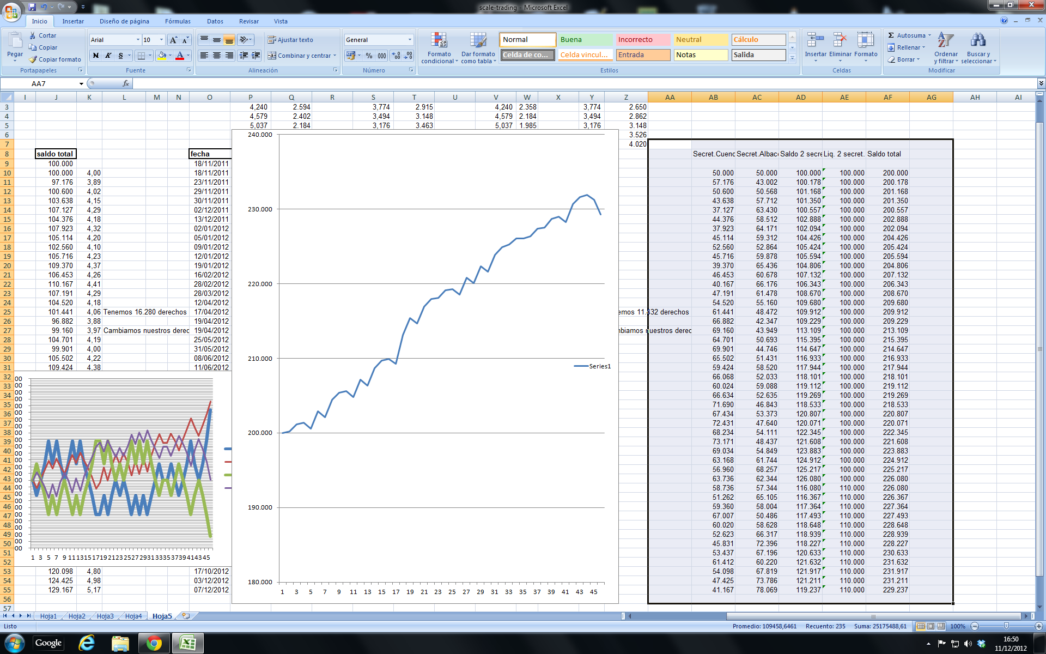Toggle bold (N) formatting

click(x=96, y=56)
